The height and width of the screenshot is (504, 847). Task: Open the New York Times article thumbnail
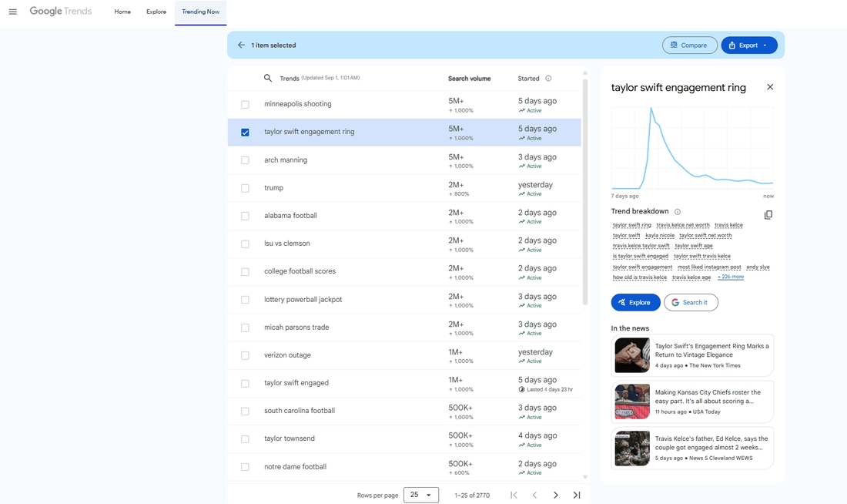click(632, 356)
